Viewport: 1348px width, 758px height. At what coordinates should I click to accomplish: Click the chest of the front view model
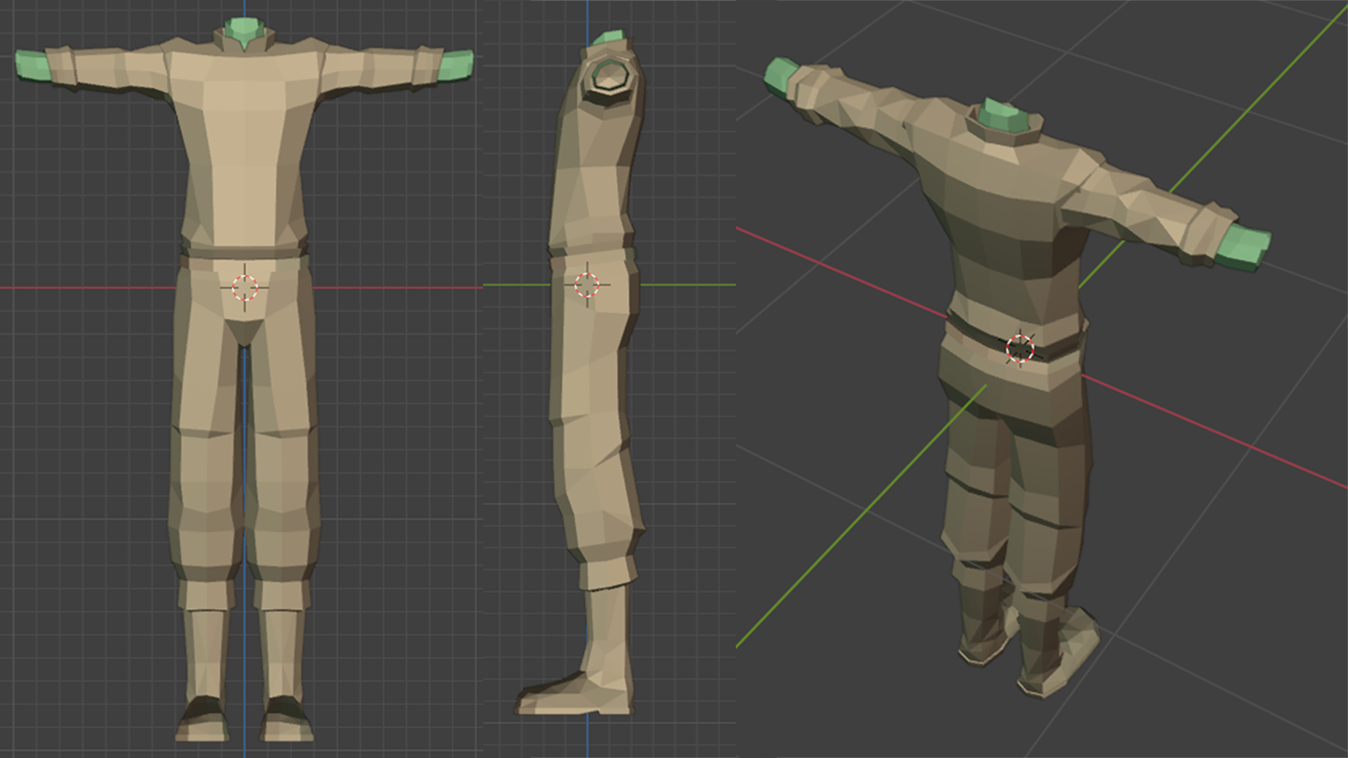coord(243,122)
